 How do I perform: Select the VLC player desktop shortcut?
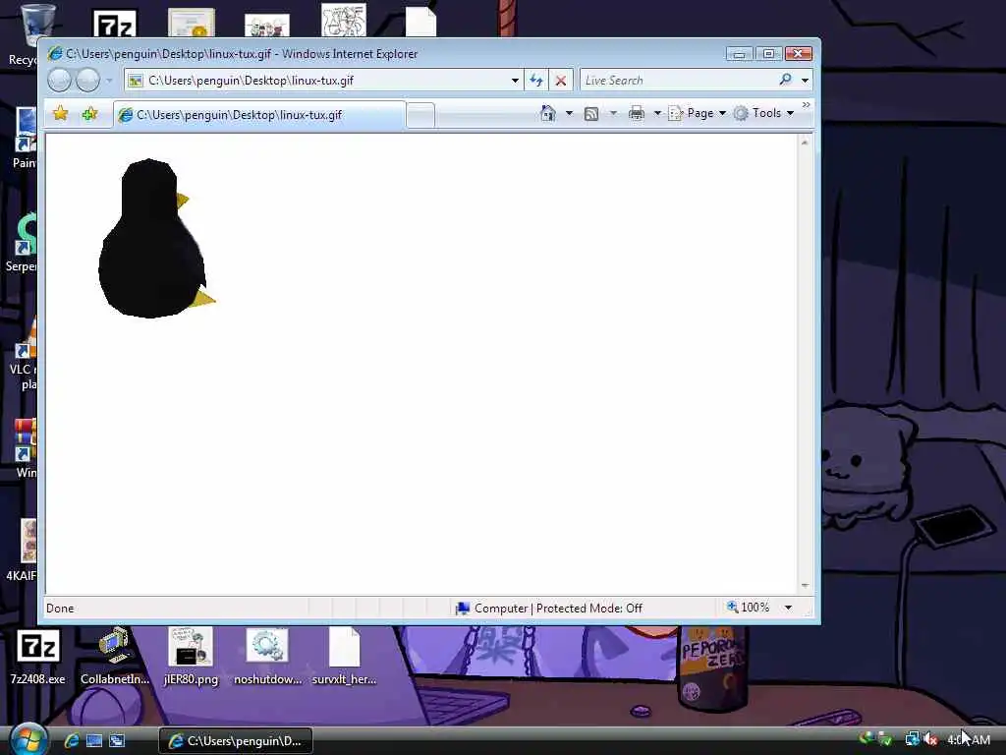[x=25, y=354]
